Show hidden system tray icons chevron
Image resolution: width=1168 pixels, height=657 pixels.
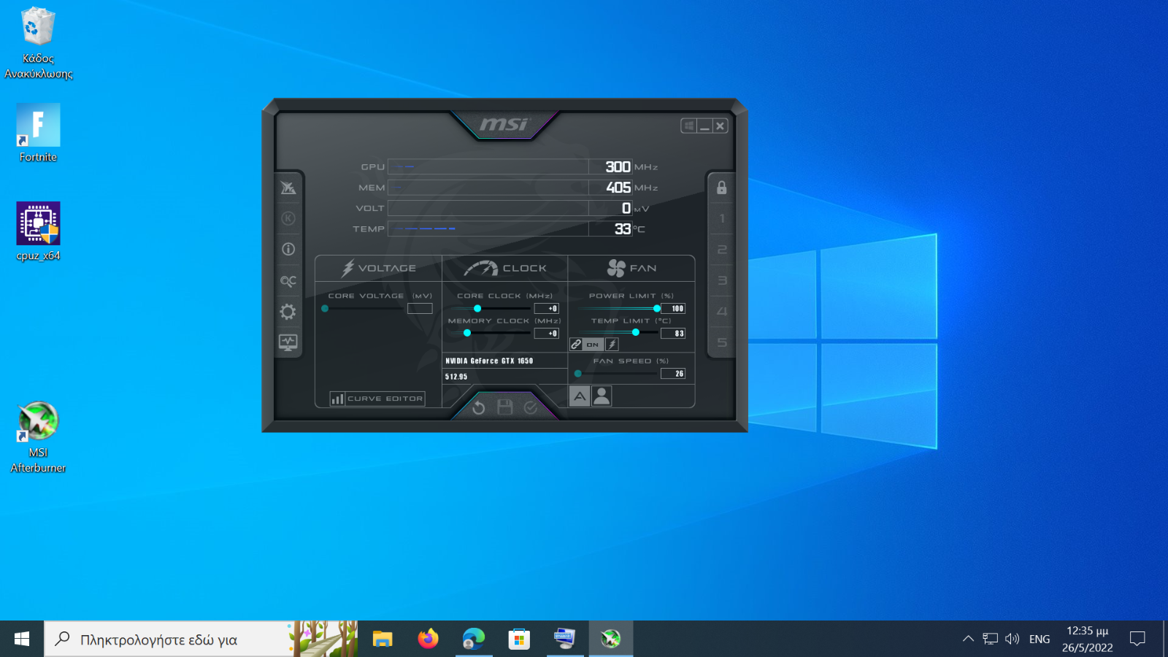pos(968,639)
